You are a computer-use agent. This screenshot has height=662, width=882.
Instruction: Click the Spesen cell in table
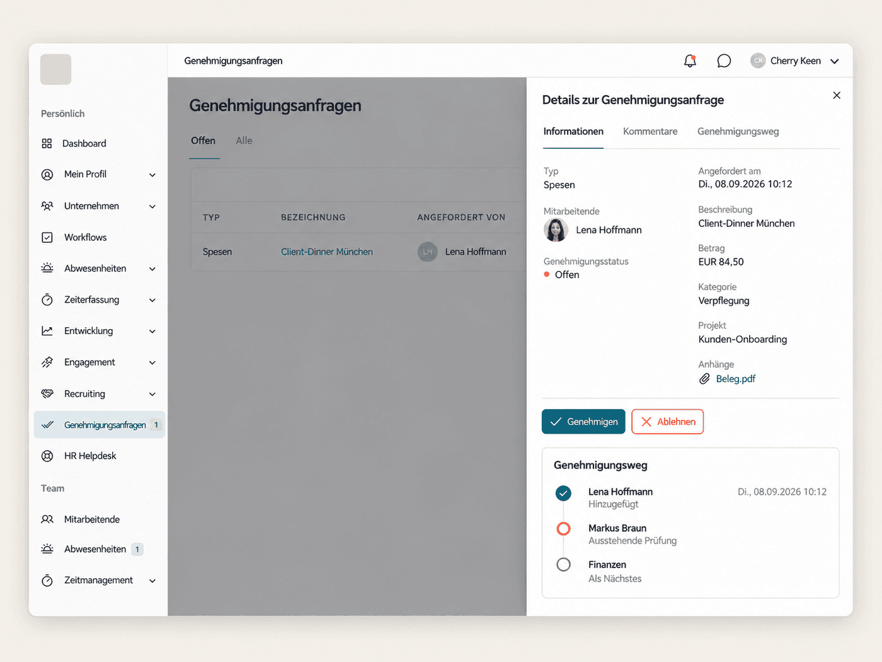click(x=217, y=252)
